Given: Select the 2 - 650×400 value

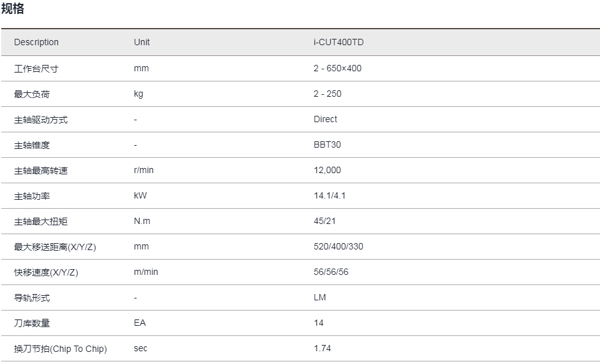Looking at the screenshot, I should click(x=337, y=68).
